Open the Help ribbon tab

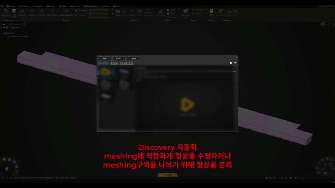[117, 6]
